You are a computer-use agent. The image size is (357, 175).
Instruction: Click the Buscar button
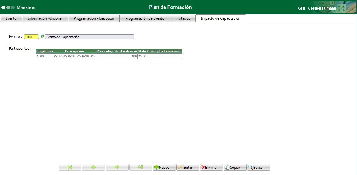pos(258,167)
